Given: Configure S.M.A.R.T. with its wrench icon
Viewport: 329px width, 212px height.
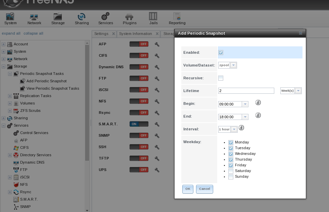Looking at the screenshot, I should [157, 124].
